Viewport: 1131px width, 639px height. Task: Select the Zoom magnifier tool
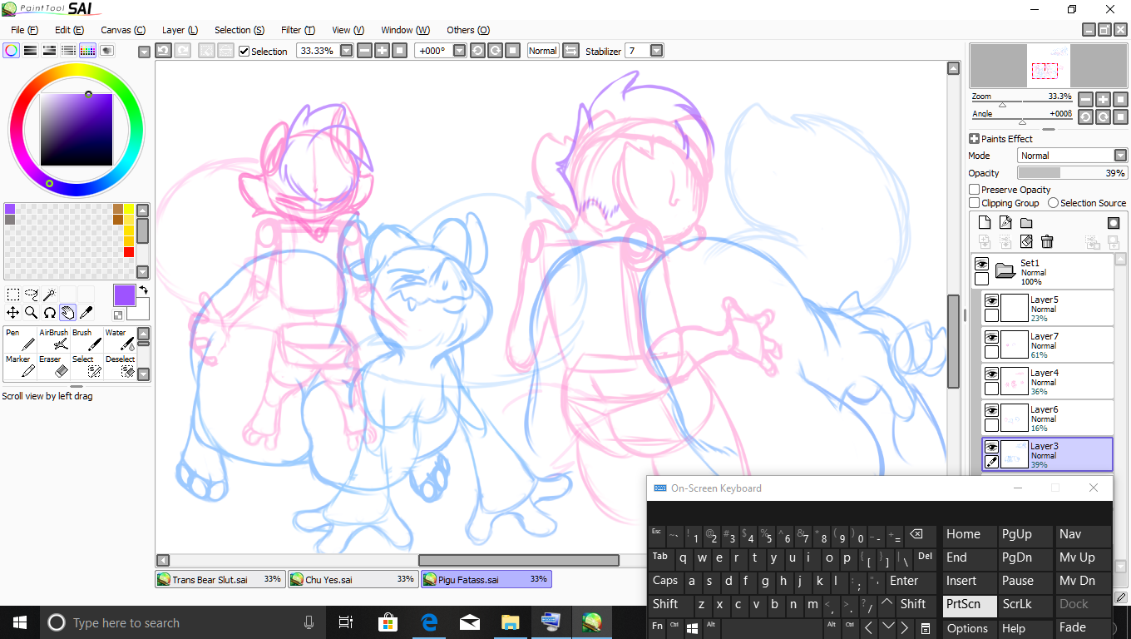click(x=32, y=313)
